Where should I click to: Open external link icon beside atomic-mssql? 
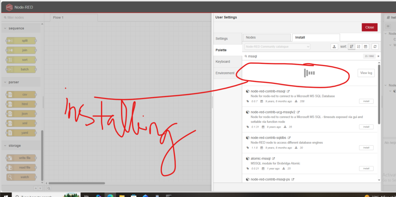(x=273, y=159)
